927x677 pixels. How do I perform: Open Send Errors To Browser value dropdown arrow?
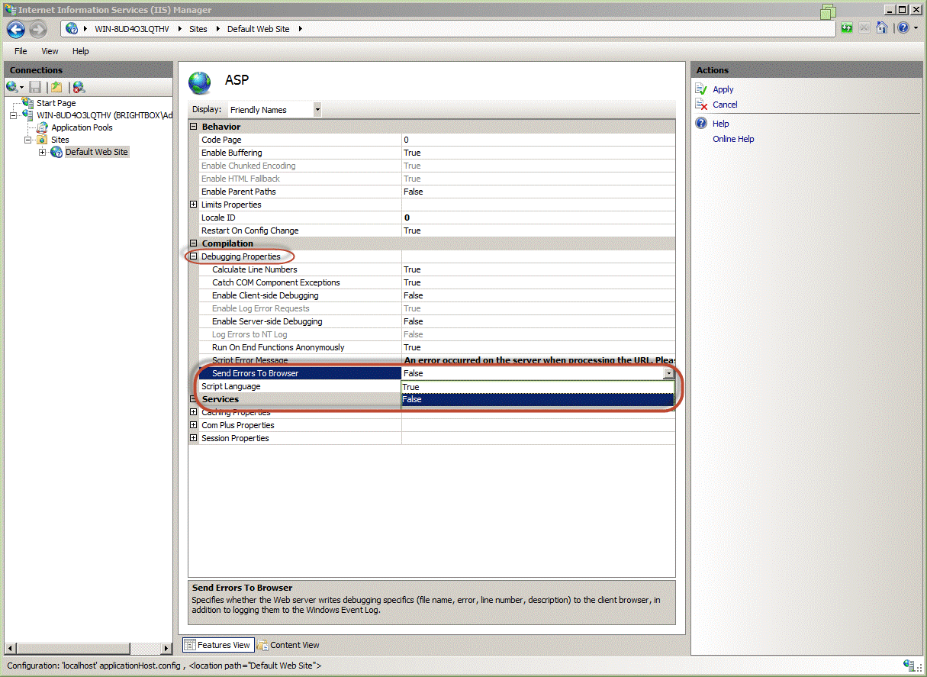[669, 373]
